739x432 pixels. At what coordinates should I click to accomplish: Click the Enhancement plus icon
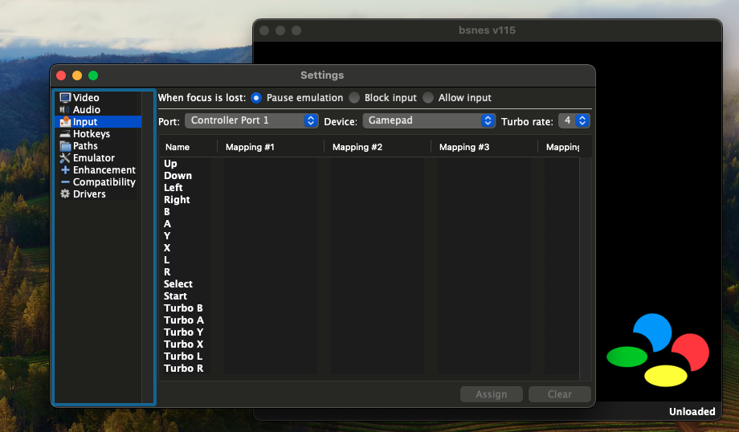tap(65, 170)
